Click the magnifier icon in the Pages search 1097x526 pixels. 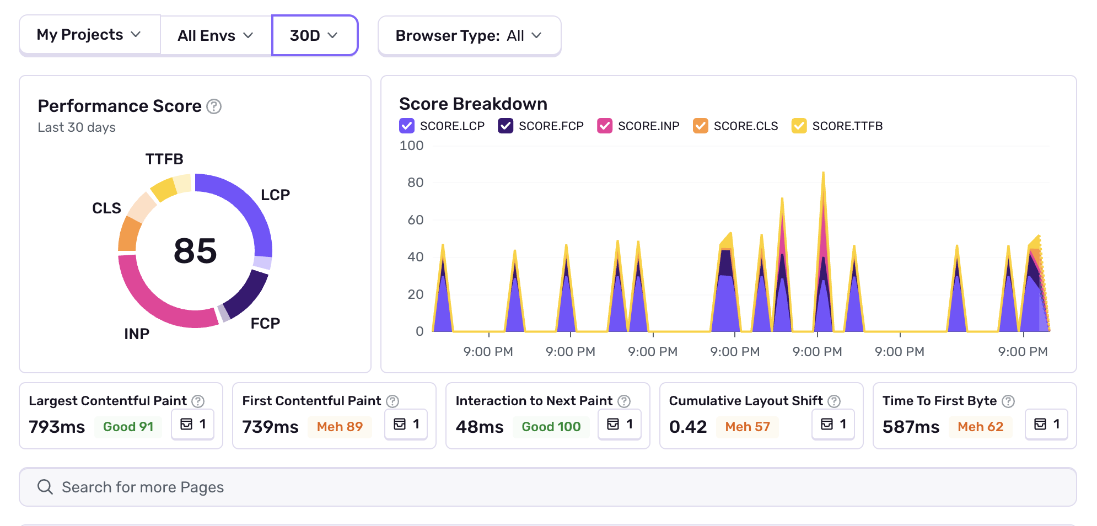(45, 487)
